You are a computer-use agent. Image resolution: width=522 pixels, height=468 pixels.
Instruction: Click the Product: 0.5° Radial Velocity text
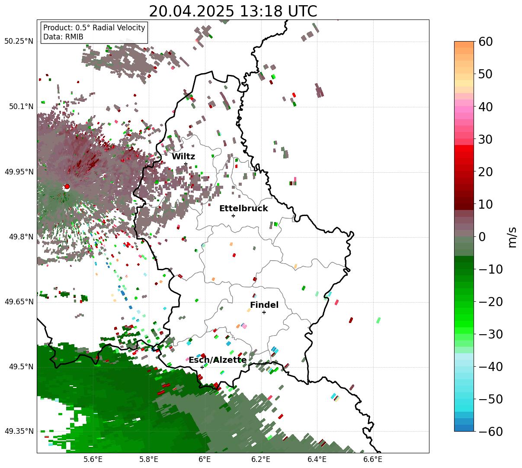click(x=94, y=28)
